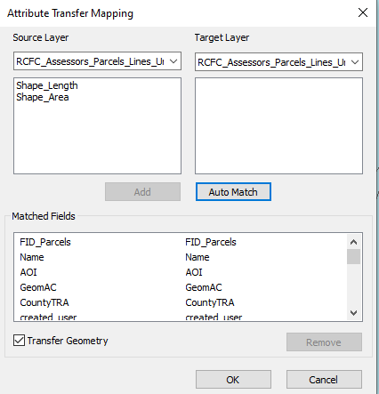The height and width of the screenshot is (394, 379).
Task: Confirm mapping with the OK button
Action: (x=233, y=380)
